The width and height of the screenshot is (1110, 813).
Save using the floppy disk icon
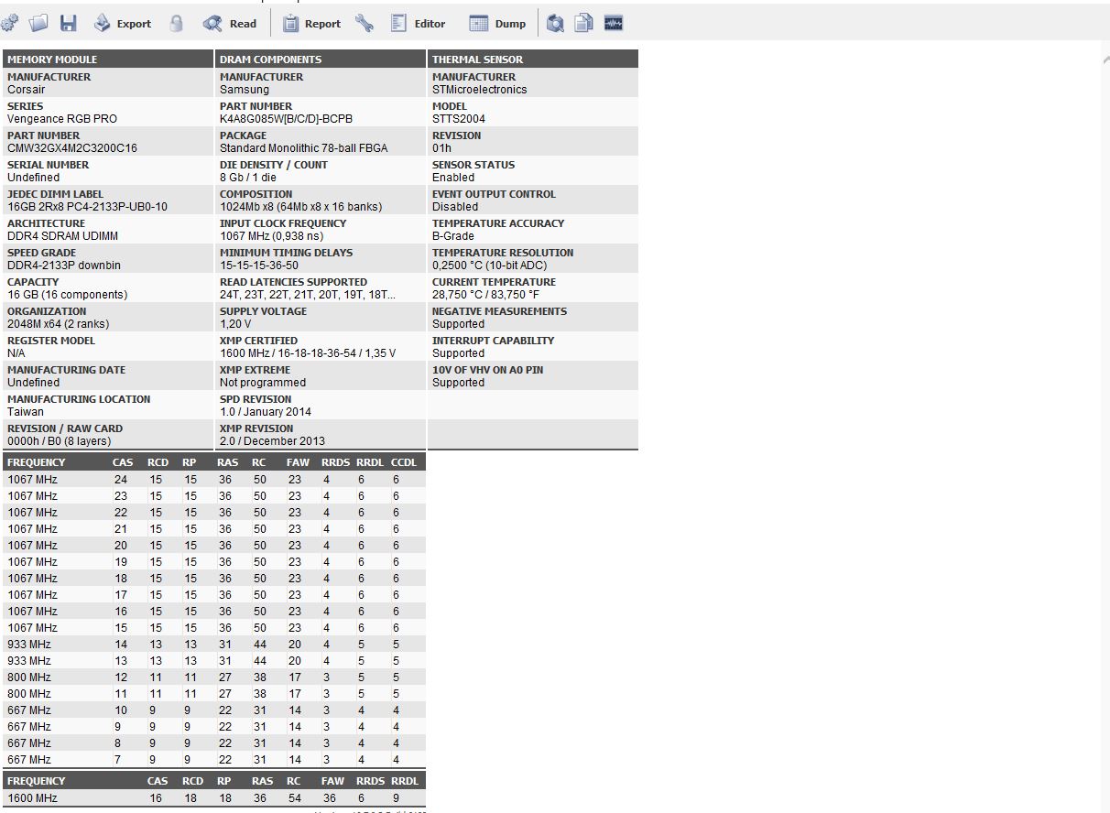[x=69, y=24]
